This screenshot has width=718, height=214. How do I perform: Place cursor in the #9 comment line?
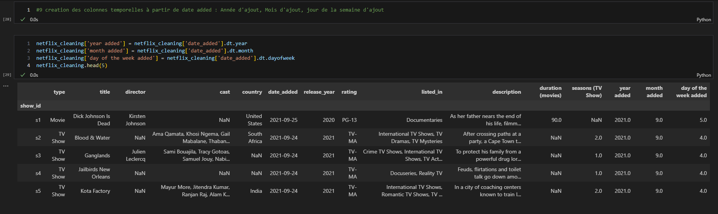(210, 10)
